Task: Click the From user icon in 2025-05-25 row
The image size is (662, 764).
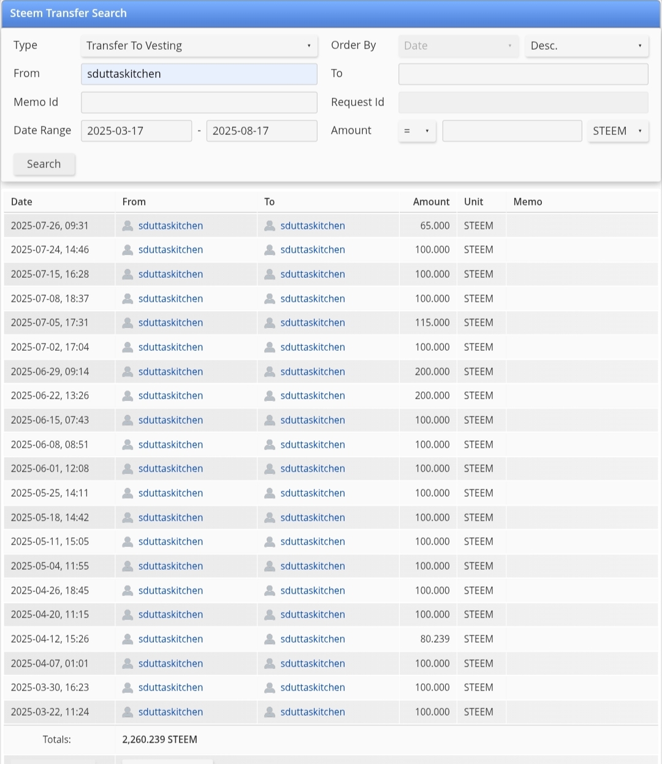Action: (x=127, y=493)
